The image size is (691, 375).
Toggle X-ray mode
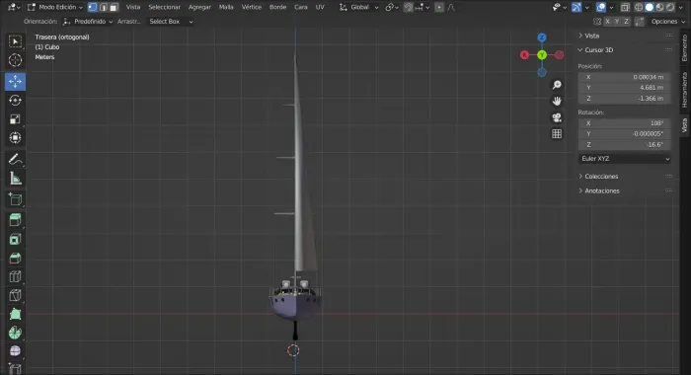coord(625,7)
